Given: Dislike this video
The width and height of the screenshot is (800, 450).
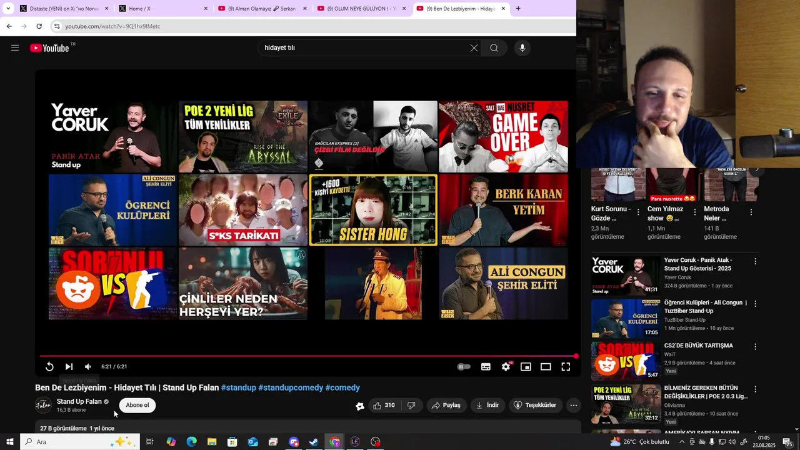Looking at the screenshot, I should click(411, 405).
